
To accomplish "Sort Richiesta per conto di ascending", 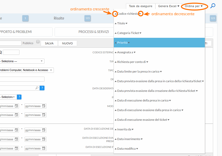I will coord(116,62).
